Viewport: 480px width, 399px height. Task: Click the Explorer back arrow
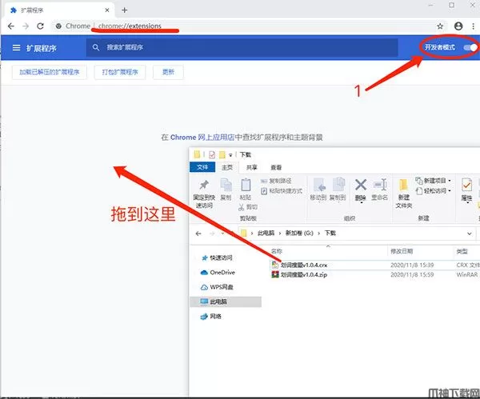[x=198, y=233]
